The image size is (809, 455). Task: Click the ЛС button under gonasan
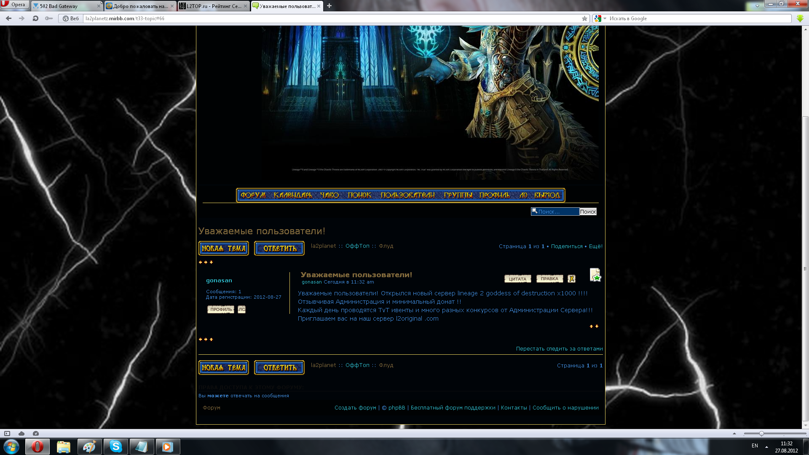click(x=241, y=309)
